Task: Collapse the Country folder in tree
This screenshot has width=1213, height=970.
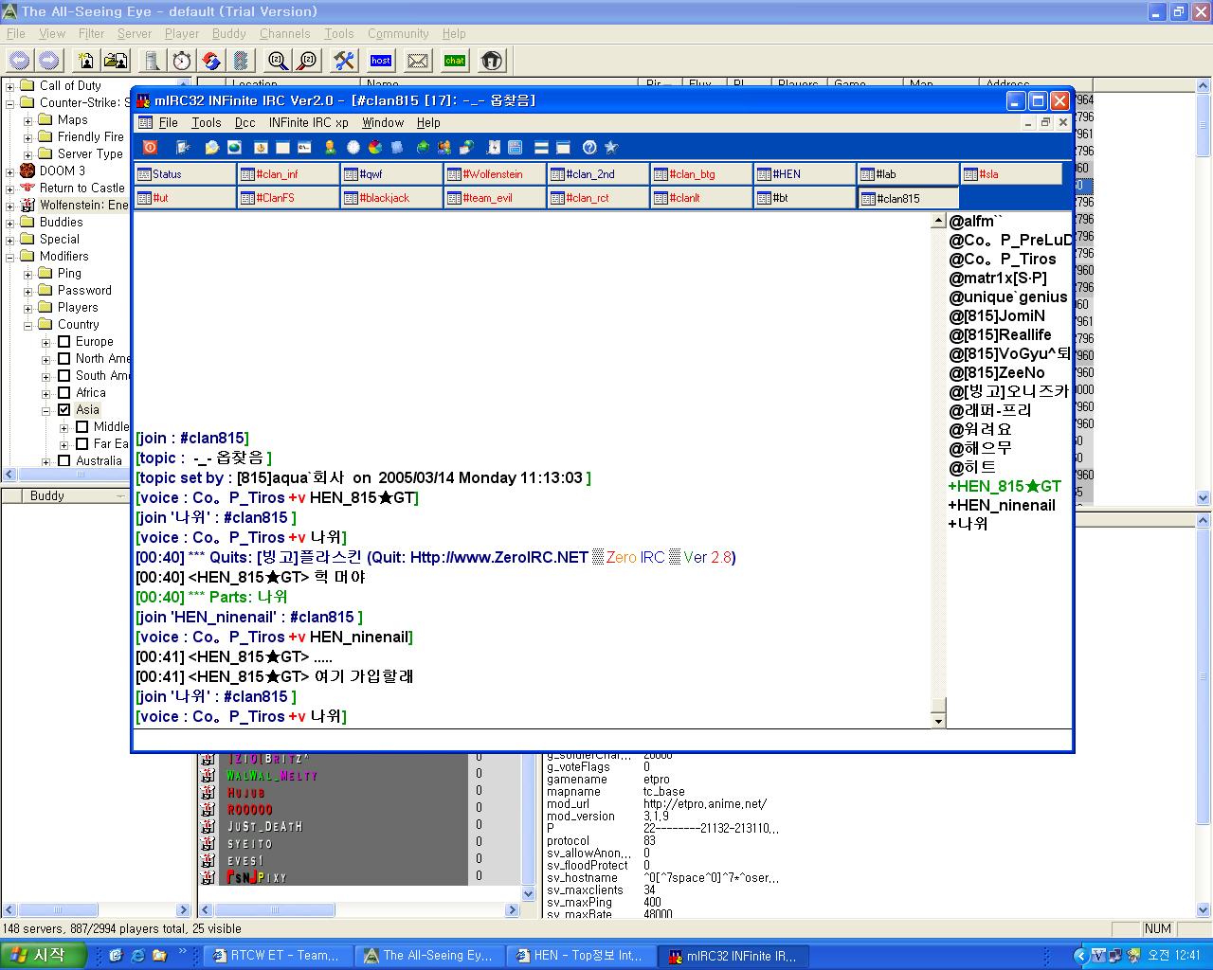Action: click(28, 325)
